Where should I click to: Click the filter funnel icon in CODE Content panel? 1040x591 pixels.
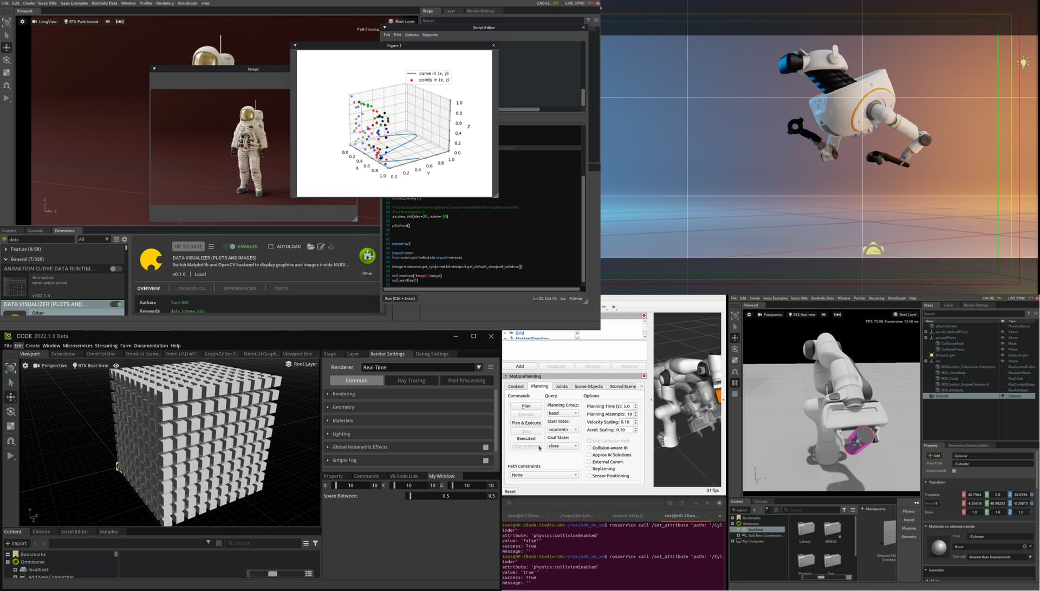coord(315,543)
